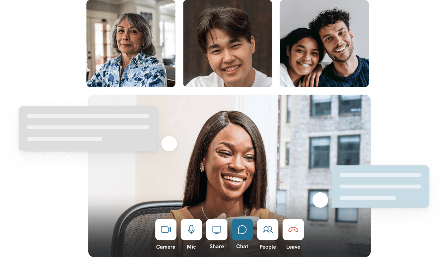The image size is (448, 267).
Task: Click the white avatar circle beside gray message
Action: point(169,144)
